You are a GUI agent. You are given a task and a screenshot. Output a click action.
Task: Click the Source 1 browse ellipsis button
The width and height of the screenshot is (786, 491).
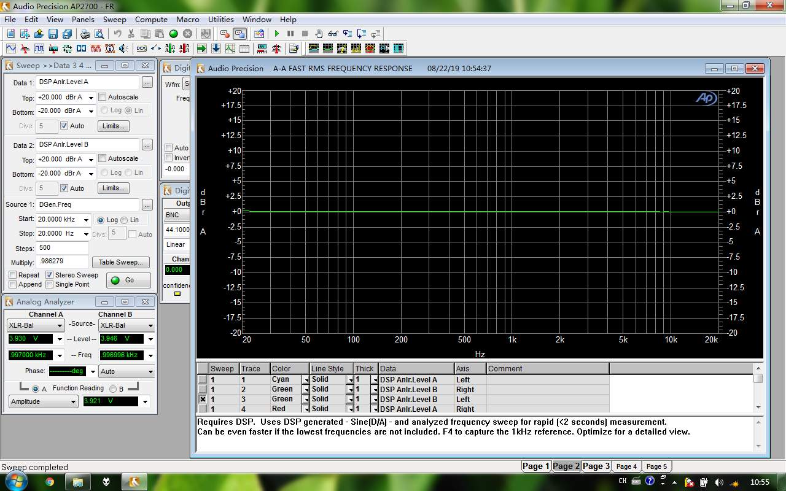click(147, 205)
